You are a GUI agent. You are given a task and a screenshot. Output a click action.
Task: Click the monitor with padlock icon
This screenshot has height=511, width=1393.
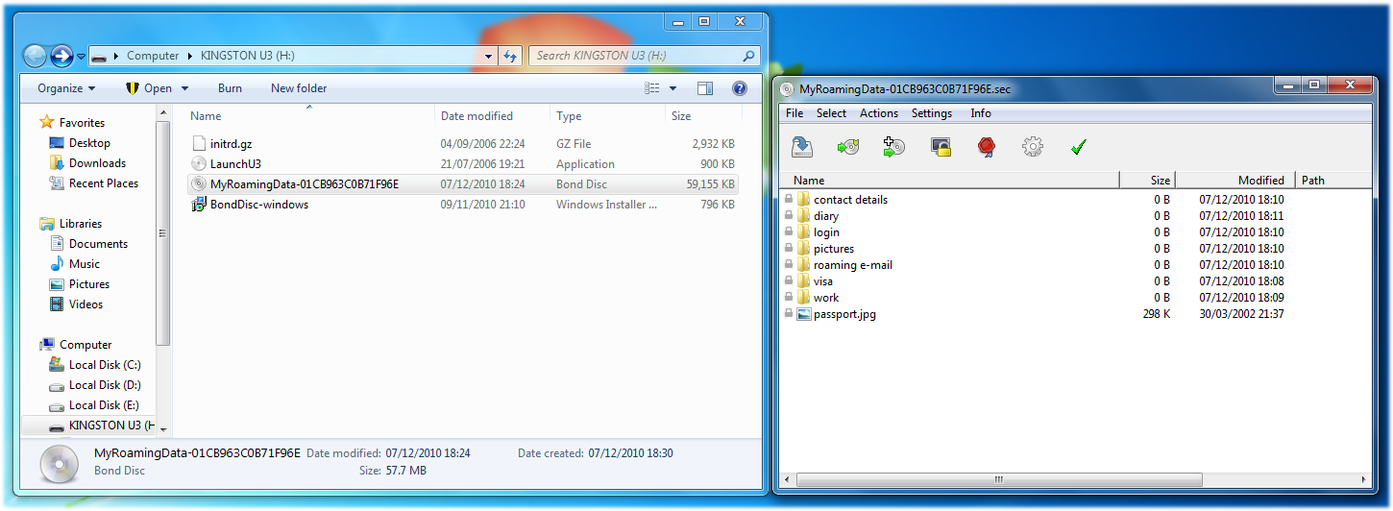(941, 147)
